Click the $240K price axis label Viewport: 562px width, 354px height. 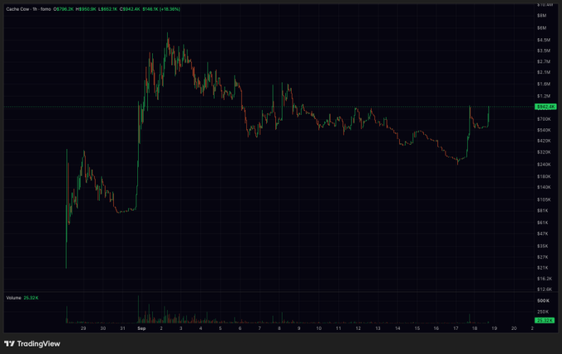point(544,165)
